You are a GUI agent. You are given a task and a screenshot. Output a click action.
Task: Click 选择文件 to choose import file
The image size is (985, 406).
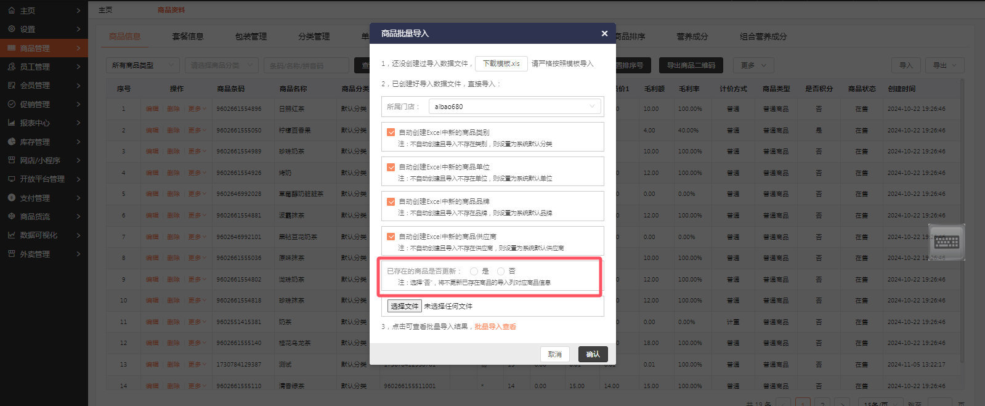[x=404, y=306]
